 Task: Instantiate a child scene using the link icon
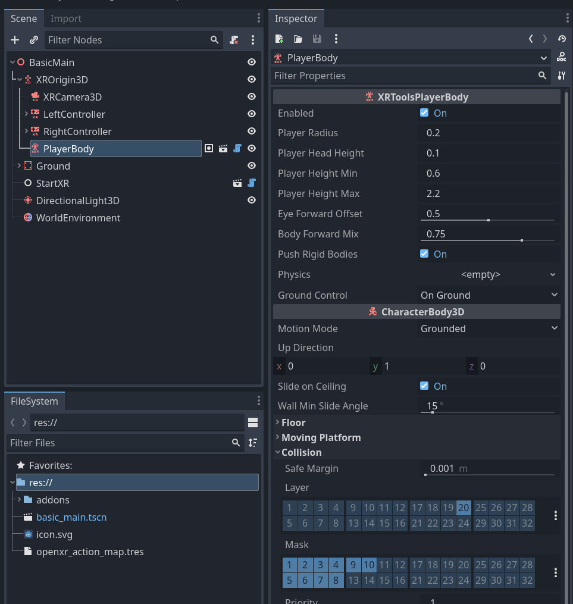coord(33,39)
